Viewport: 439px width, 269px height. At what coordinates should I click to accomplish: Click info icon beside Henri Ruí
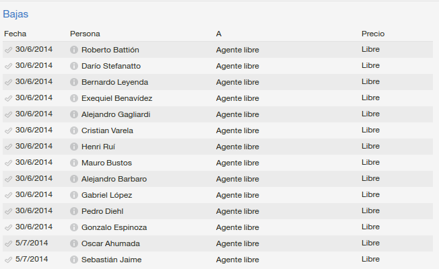click(74, 147)
